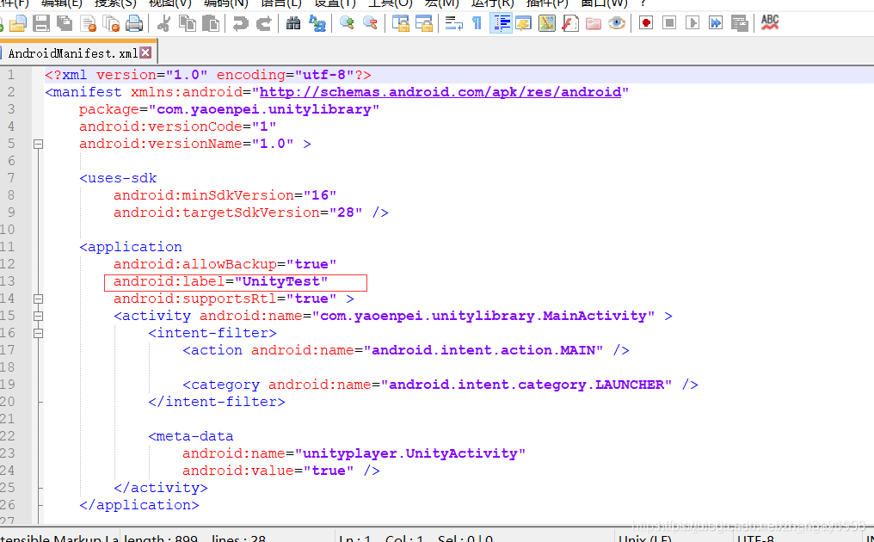
Task: Click "android.intent.category.LAUNCHER" text
Action: [526, 385]
